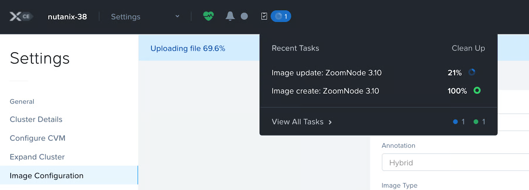529x190 pixels.
Task: Open the alerts bell icon
Action: click(230, 16)
